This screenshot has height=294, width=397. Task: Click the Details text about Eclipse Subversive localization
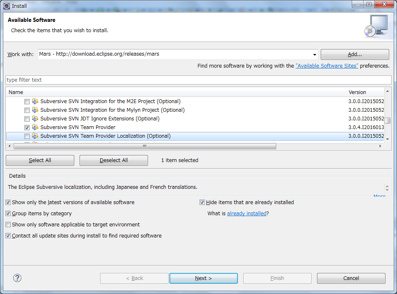coord(103,187)
